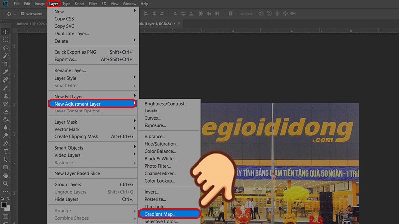The image size is (399, 224).
Task: Choose the Eyedropper tool
Action: [x=6, y=72]
